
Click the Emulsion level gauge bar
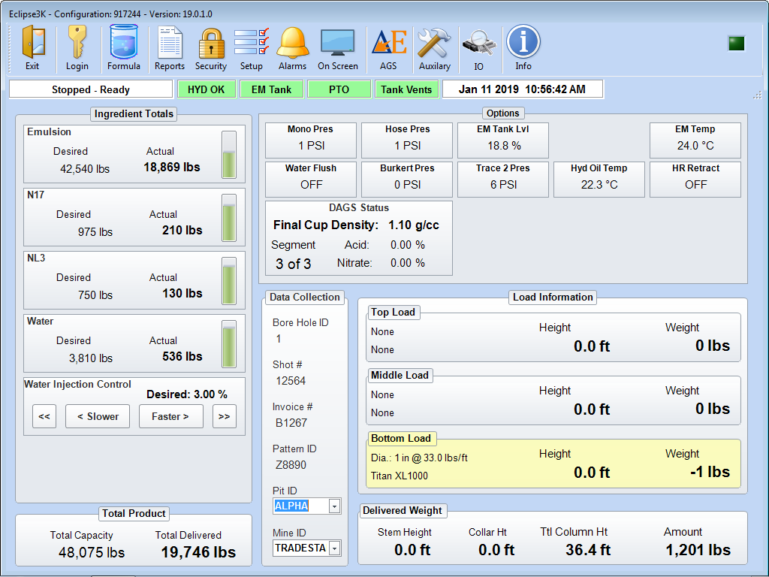pos(229,156)
